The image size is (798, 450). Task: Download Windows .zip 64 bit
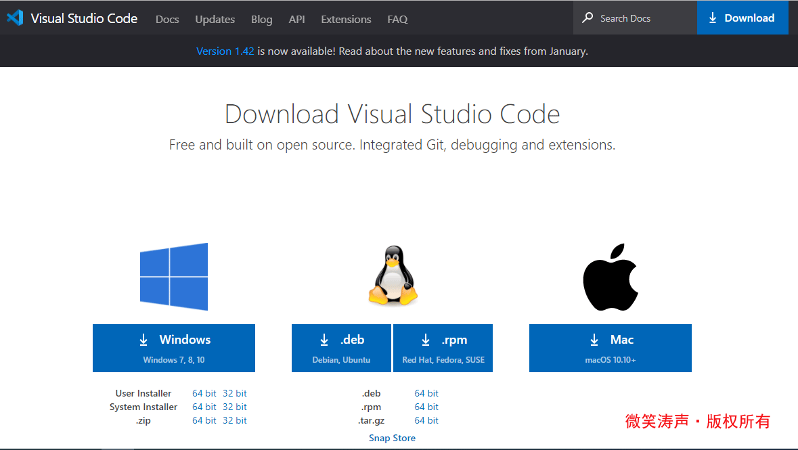click(x=204, y=420)
